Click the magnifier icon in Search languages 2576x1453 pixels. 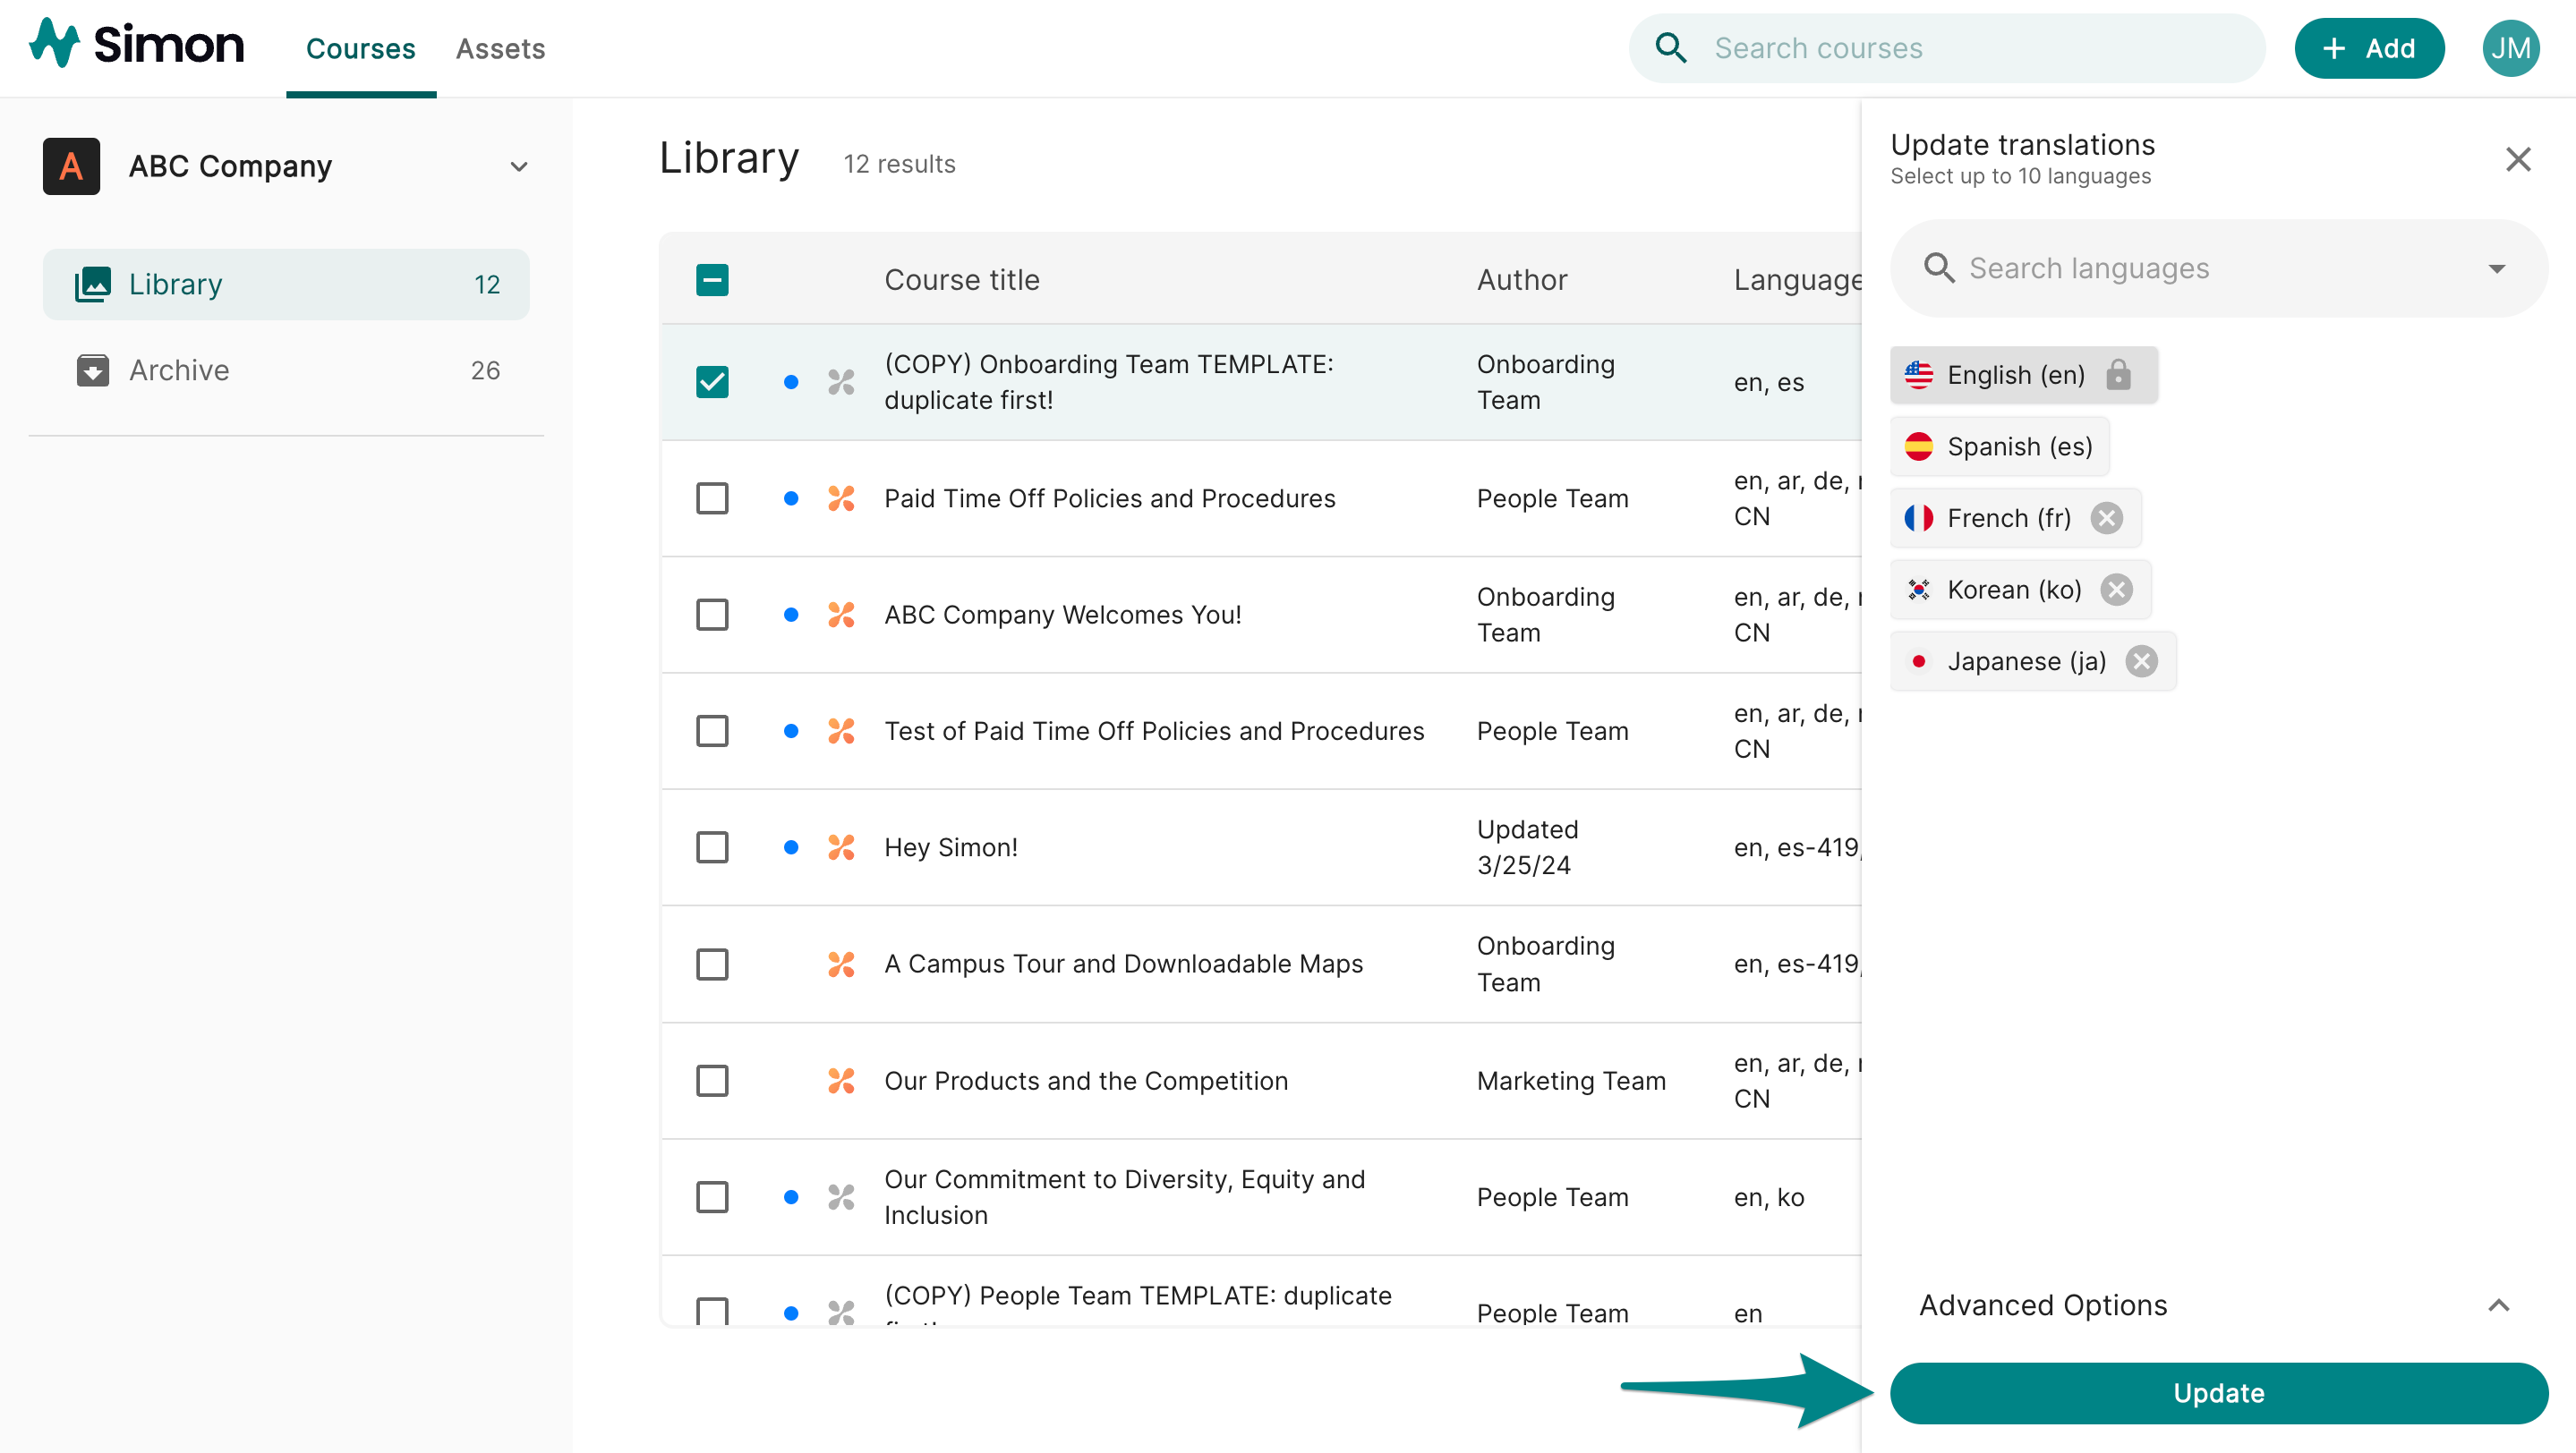1938,268
